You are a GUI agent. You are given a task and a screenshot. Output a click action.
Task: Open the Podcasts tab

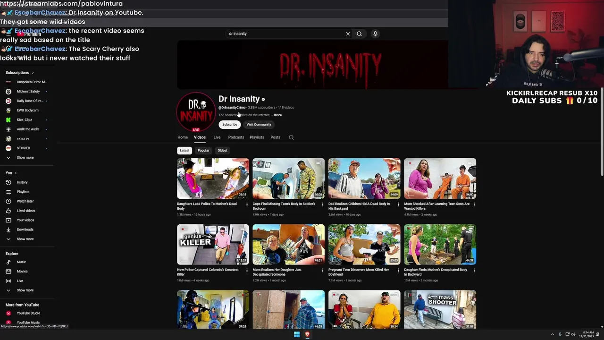pyautogui.click(x=236, y=137)
